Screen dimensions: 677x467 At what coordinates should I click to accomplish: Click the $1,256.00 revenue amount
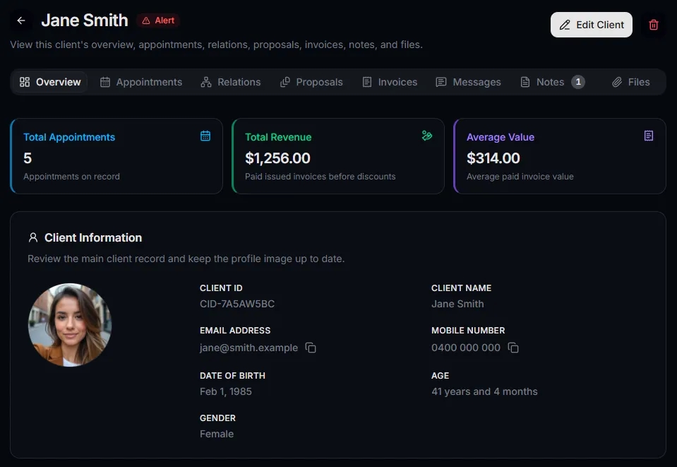pyautogui.click(x=277, y=158)
